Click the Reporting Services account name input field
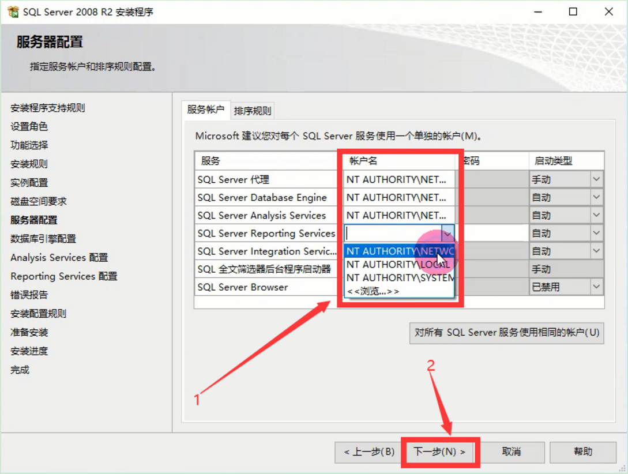 pos(393,233)
